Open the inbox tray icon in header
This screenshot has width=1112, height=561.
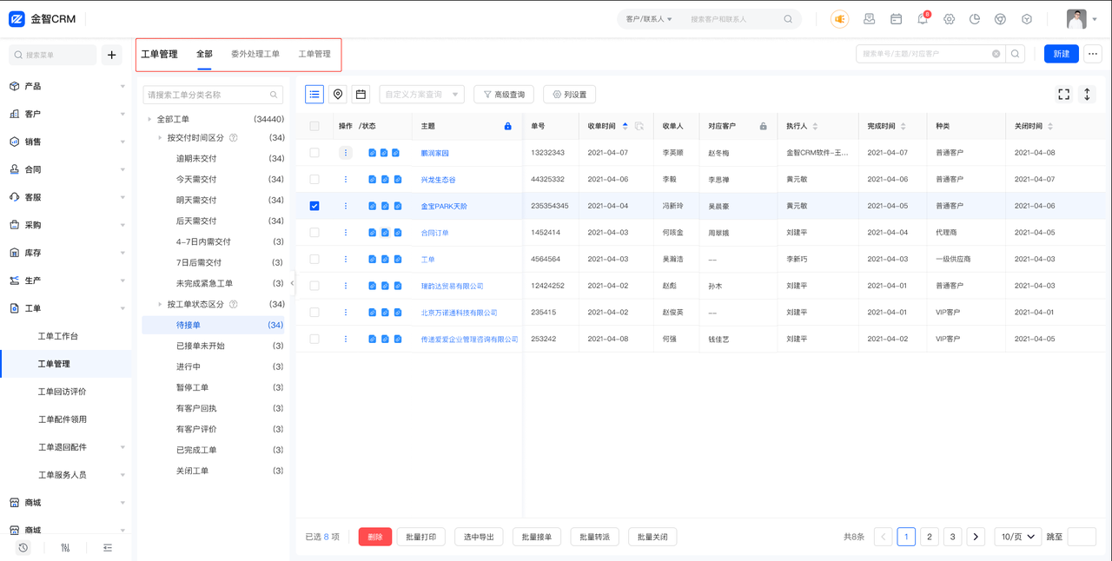[869, 19]
